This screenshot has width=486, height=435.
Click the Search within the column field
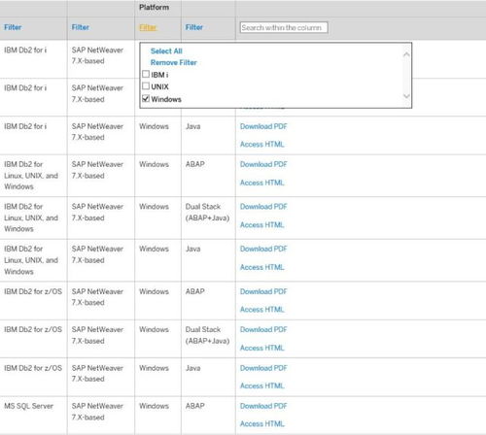point(284,27)
